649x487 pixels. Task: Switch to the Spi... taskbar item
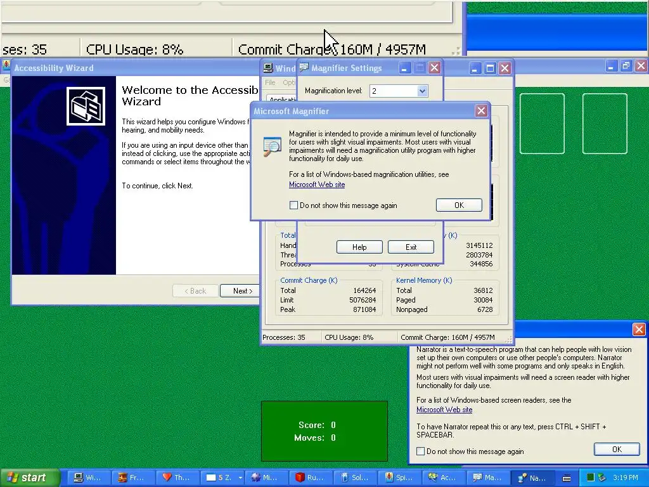pos(400,477)
